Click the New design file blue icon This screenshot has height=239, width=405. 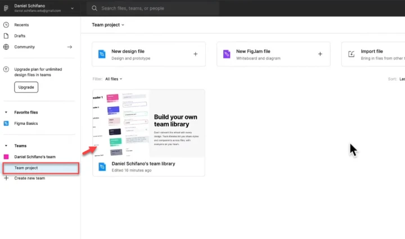click(102, 54)
